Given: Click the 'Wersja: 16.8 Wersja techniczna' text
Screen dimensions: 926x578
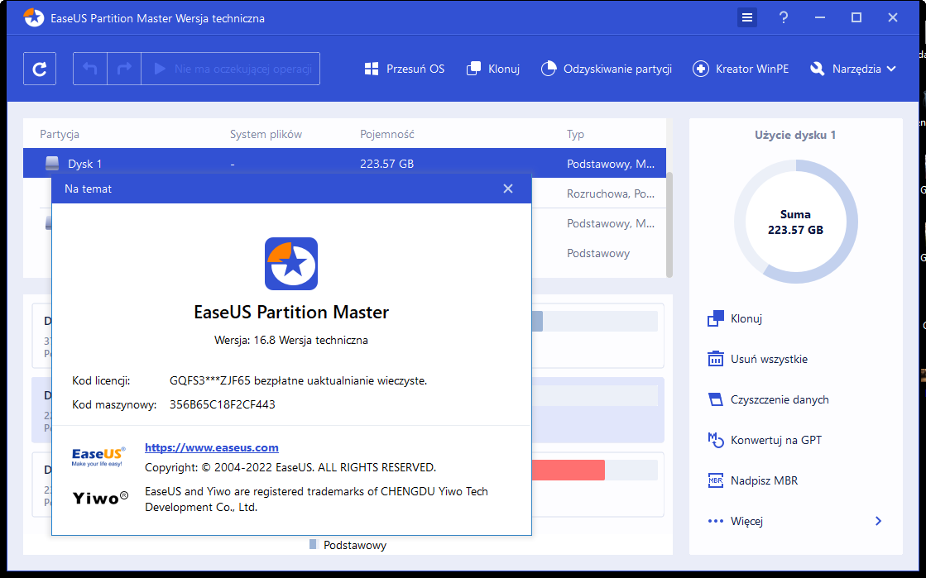Looking at the screenshot, I should [291, 340].
